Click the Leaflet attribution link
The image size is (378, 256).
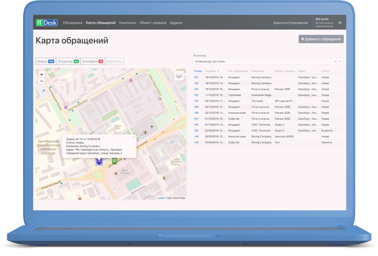161,198
